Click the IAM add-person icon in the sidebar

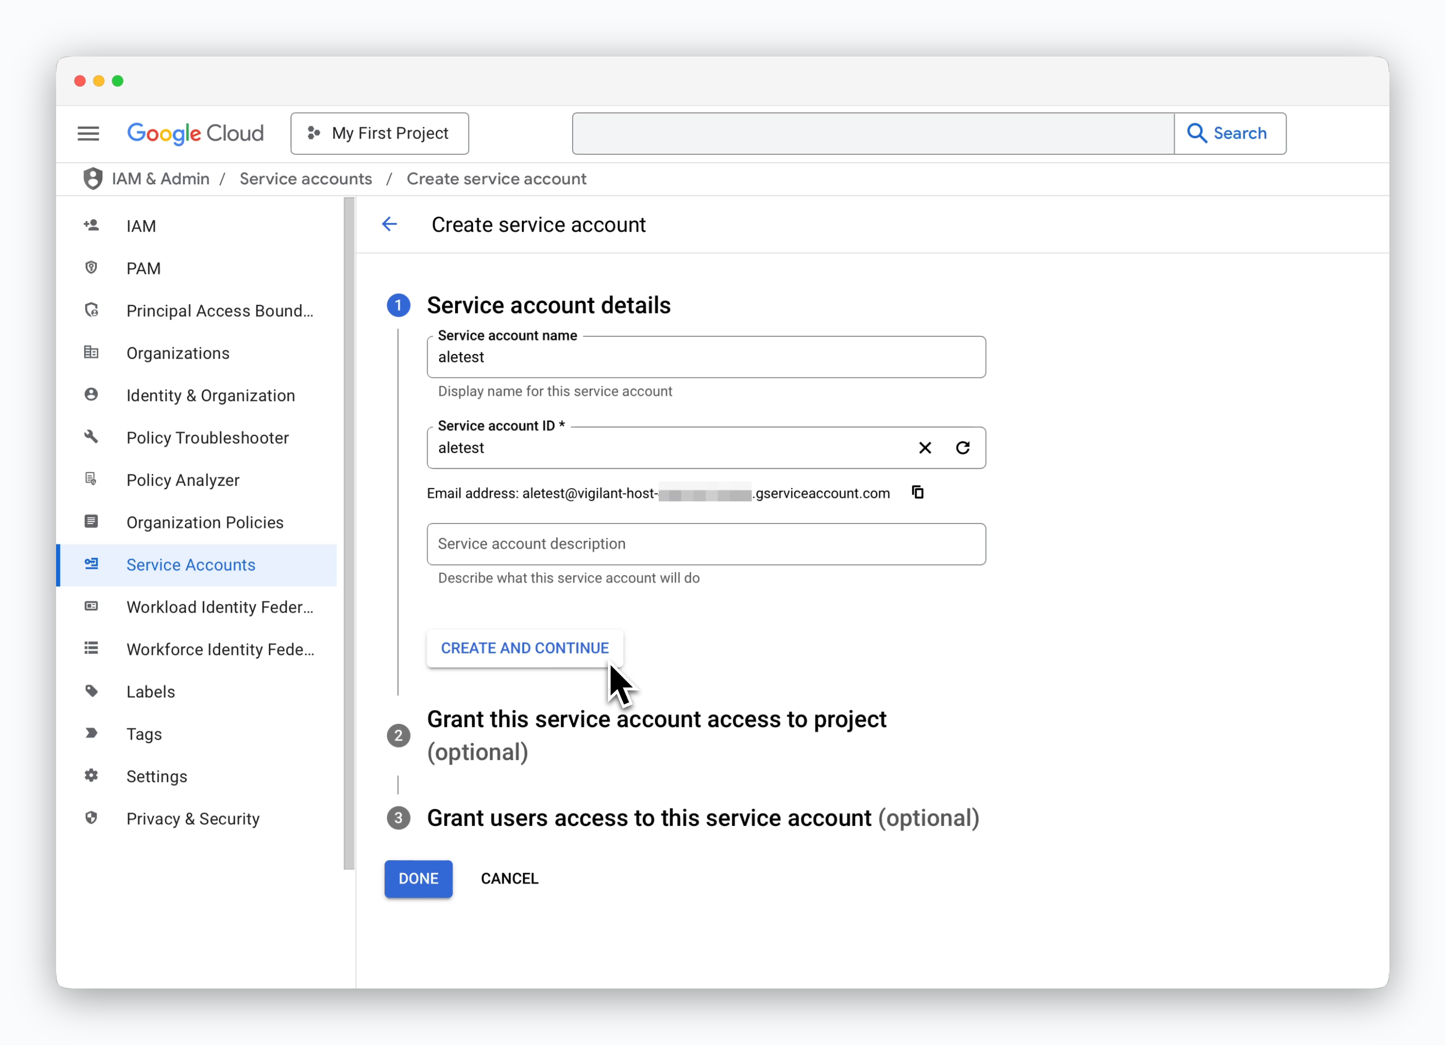pos(91,225)
